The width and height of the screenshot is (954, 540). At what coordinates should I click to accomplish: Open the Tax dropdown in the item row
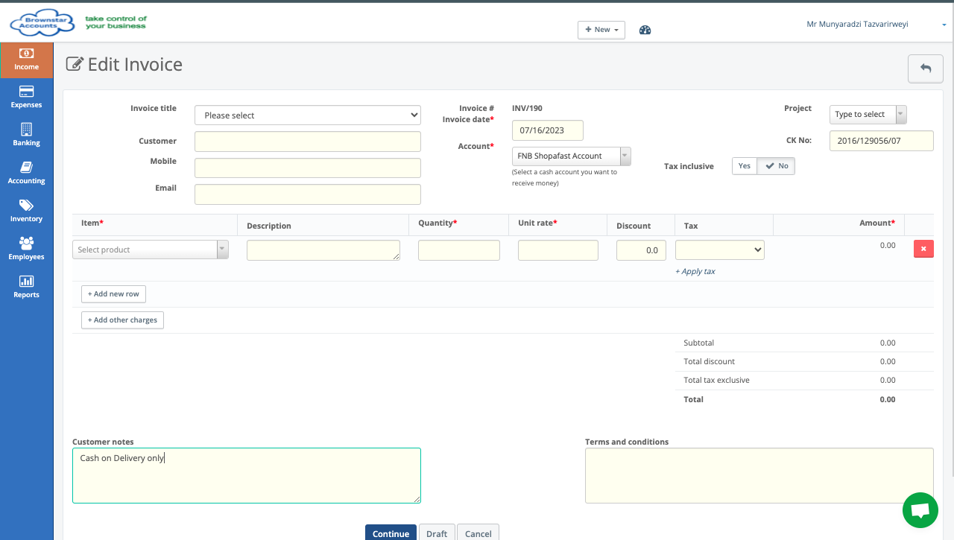[718, 250]
